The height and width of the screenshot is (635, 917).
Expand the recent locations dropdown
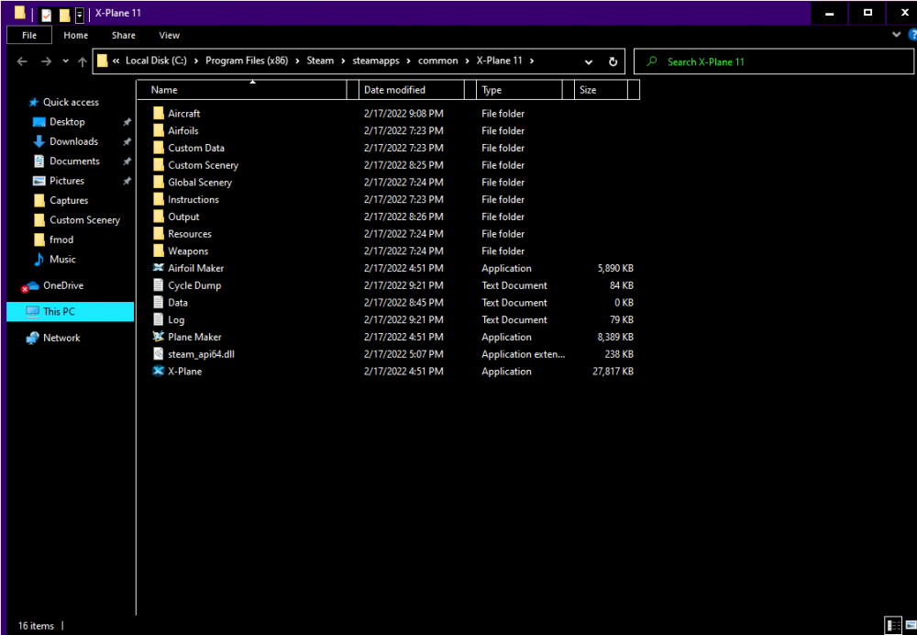[65, 61]
